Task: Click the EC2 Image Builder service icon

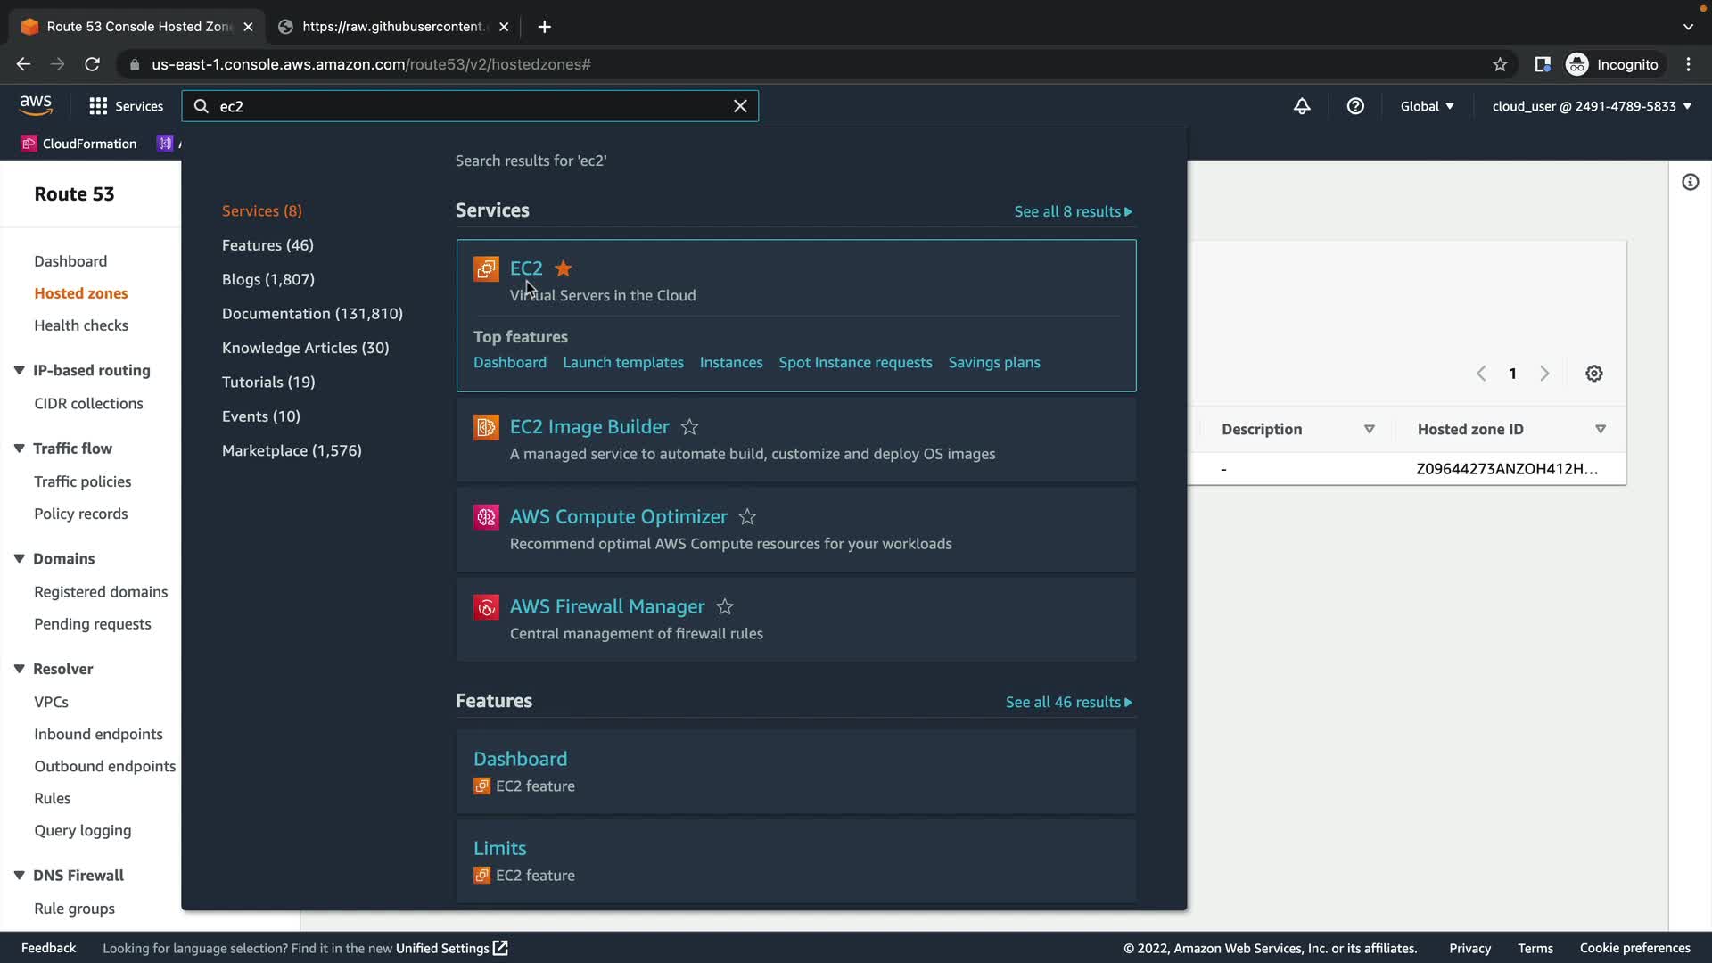Action: click(x=486, y=428)
